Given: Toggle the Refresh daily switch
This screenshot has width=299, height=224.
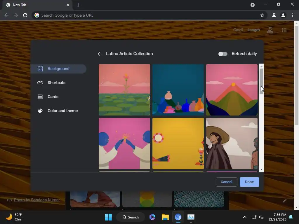Looking at the screenshot, I should 223,54.
